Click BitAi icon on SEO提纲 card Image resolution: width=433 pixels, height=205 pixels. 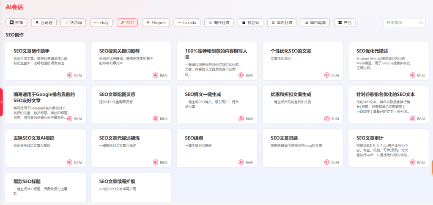[x=241, y=162]
